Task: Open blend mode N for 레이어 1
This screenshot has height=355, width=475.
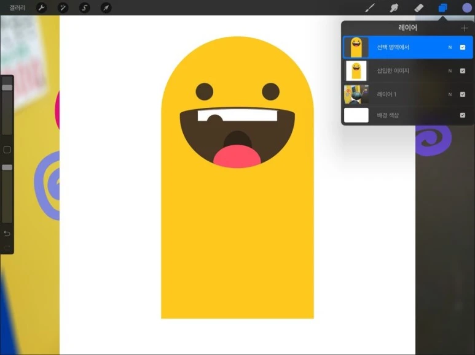Action: [x=450, y=94]
